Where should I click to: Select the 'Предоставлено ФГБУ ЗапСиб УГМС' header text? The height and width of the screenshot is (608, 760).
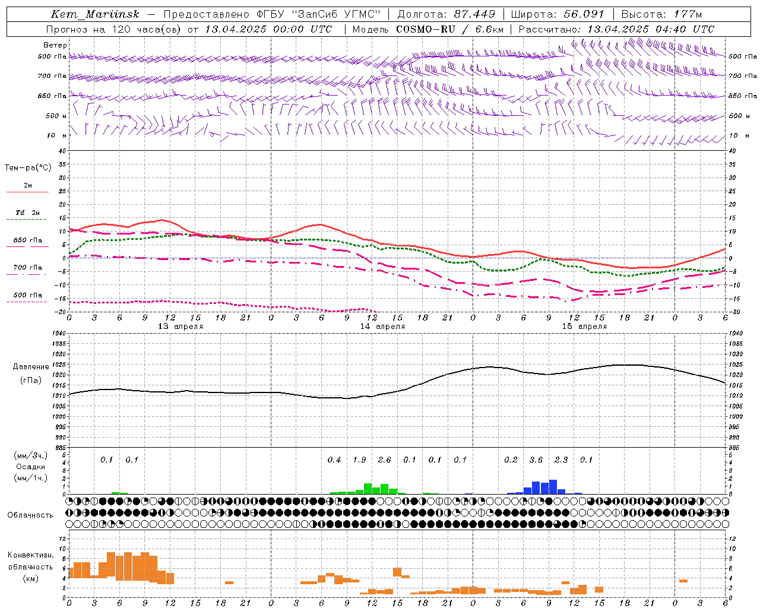(x=271, y=14)
